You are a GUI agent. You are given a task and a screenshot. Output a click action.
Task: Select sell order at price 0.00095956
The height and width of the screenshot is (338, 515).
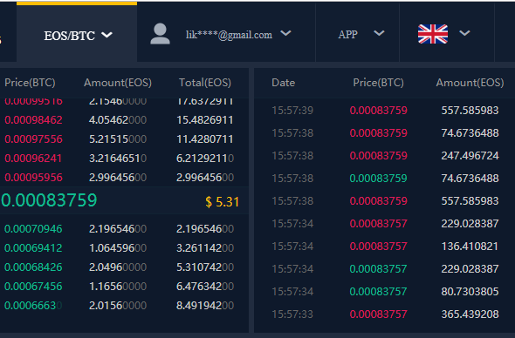tap(124, 178)
